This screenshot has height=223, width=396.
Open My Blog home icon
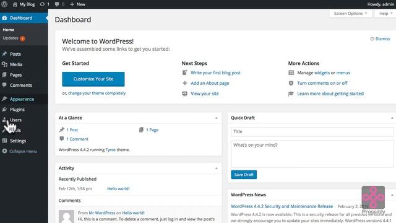pos(15,4)
